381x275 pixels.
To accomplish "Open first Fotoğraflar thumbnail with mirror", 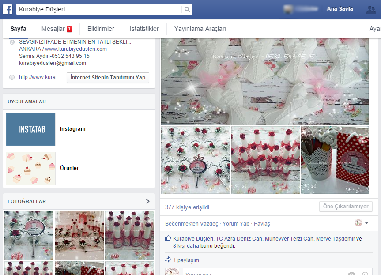I will click(29, 235).
